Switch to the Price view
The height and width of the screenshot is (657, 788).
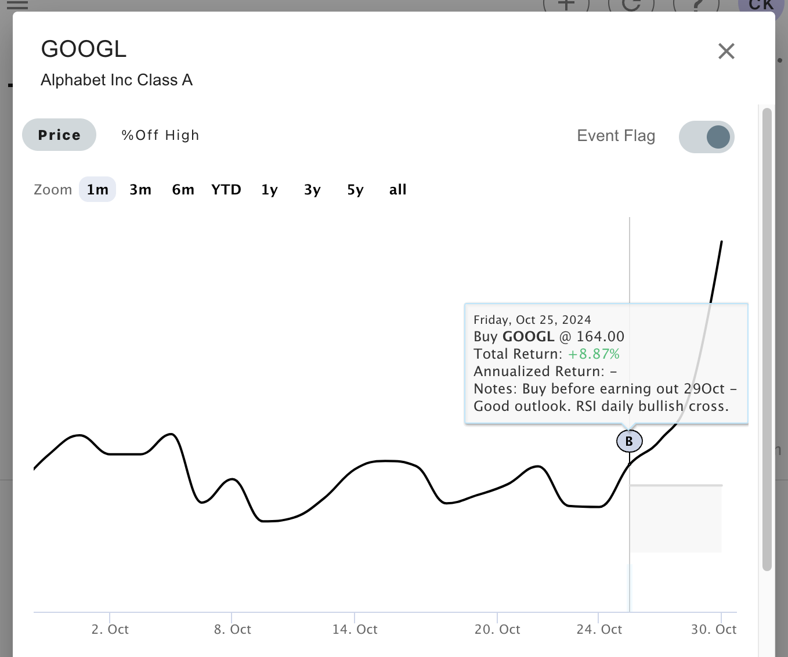pos(59,135)
